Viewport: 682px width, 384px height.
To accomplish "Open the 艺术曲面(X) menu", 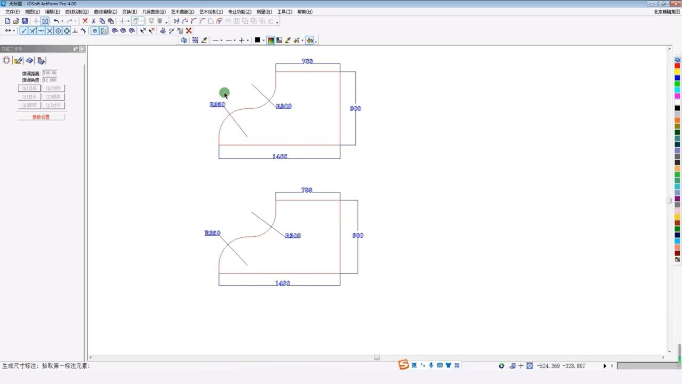I will (183, 12).
